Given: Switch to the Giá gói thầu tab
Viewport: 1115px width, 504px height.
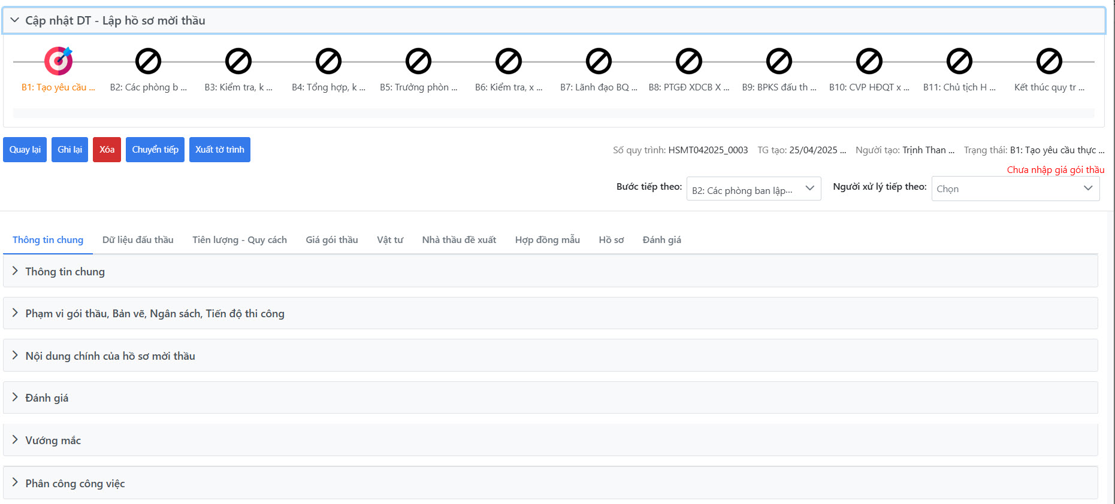Looking at the screenshot, I should [331, 240].
